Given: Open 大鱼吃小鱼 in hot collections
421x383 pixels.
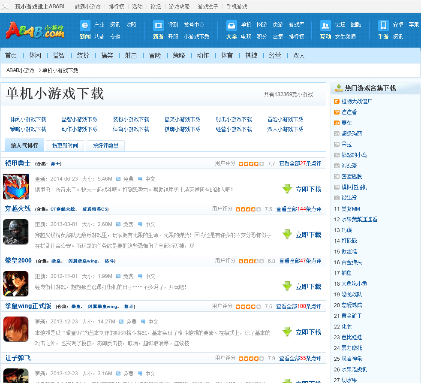Looking at the screenshot, I should click(x=354, y=283).
